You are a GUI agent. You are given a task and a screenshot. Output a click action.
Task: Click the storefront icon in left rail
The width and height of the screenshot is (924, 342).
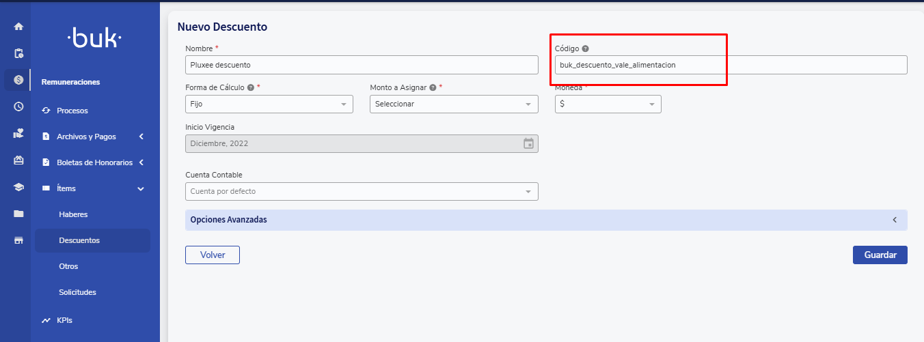18,240
